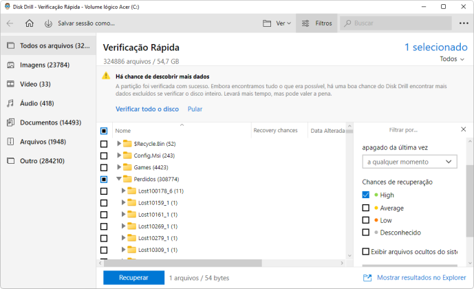Open the Home screen icon
Viewport: 474px width, 289px height.
point(30,23)
